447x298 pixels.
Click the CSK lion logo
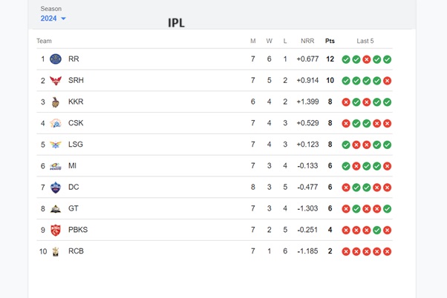56,123
